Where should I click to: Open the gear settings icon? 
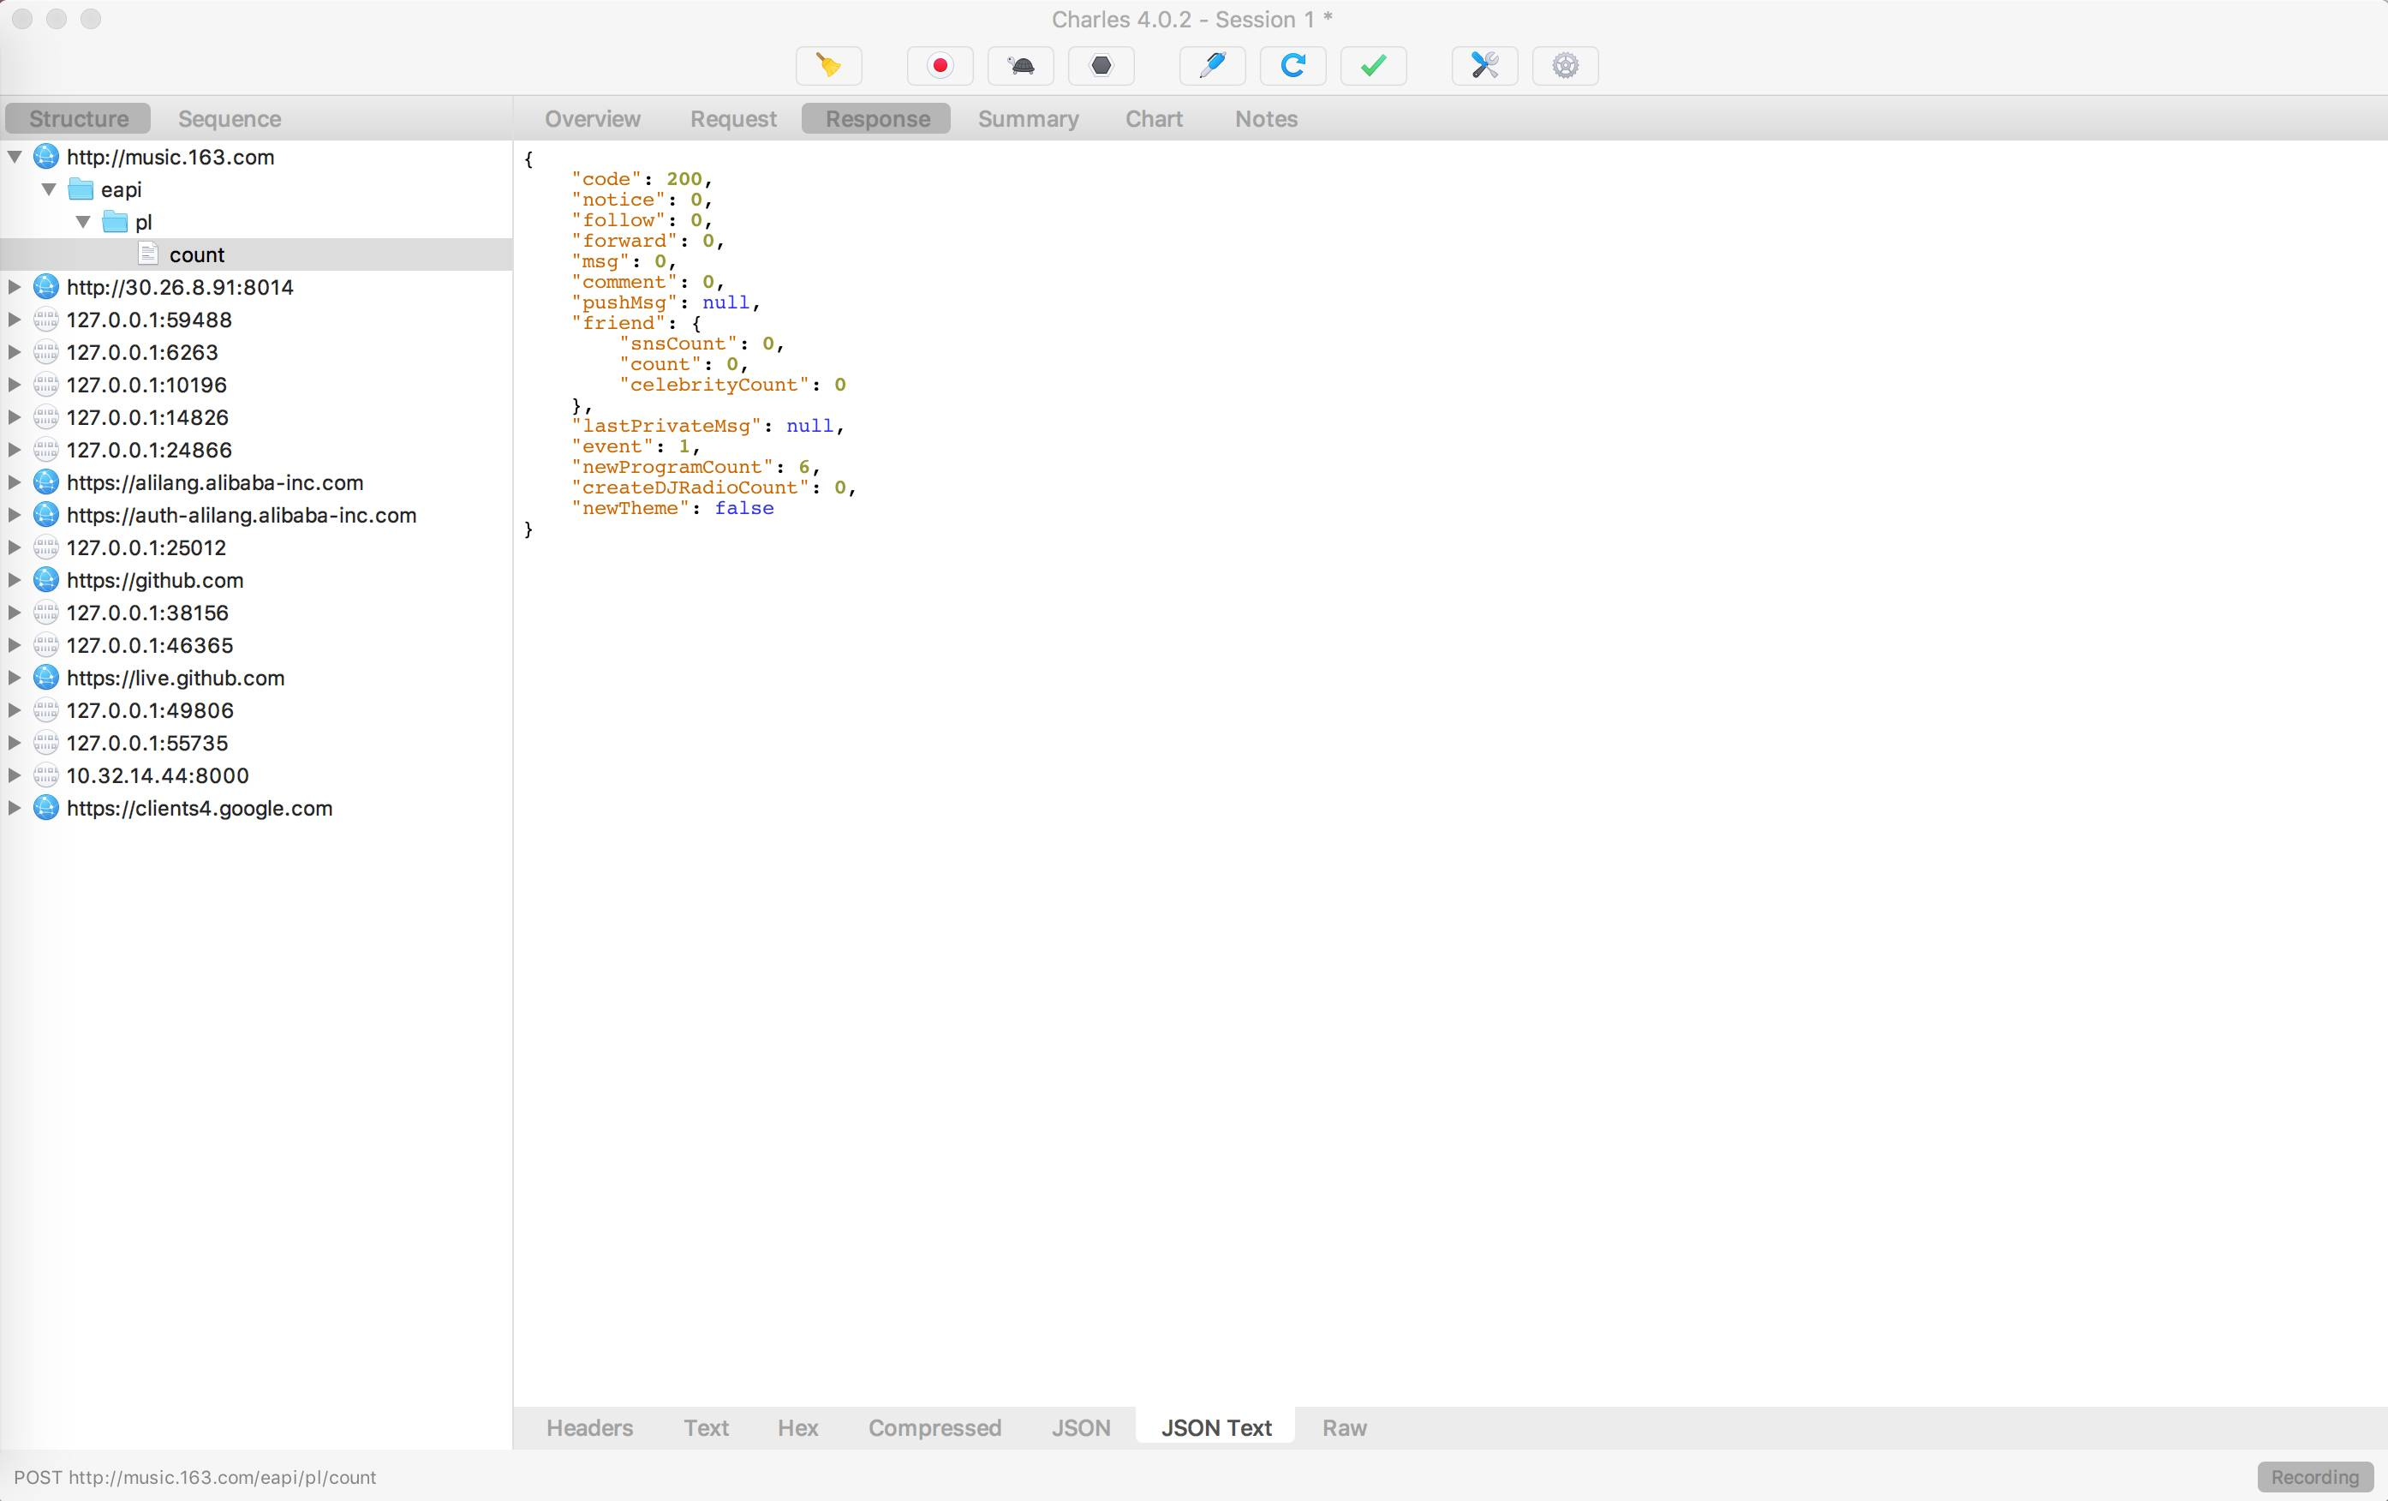tap(1565, 65)
